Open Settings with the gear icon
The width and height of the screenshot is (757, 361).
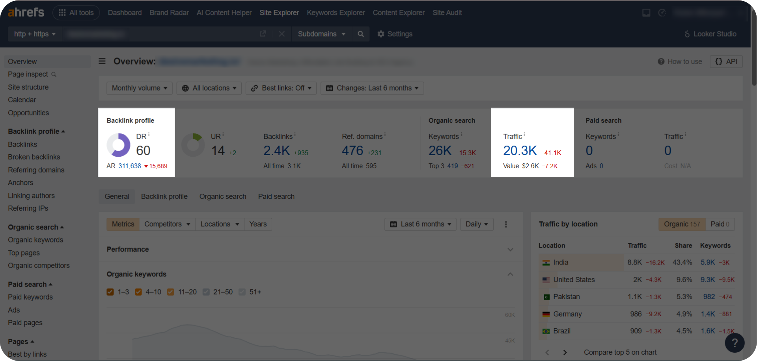395,34
